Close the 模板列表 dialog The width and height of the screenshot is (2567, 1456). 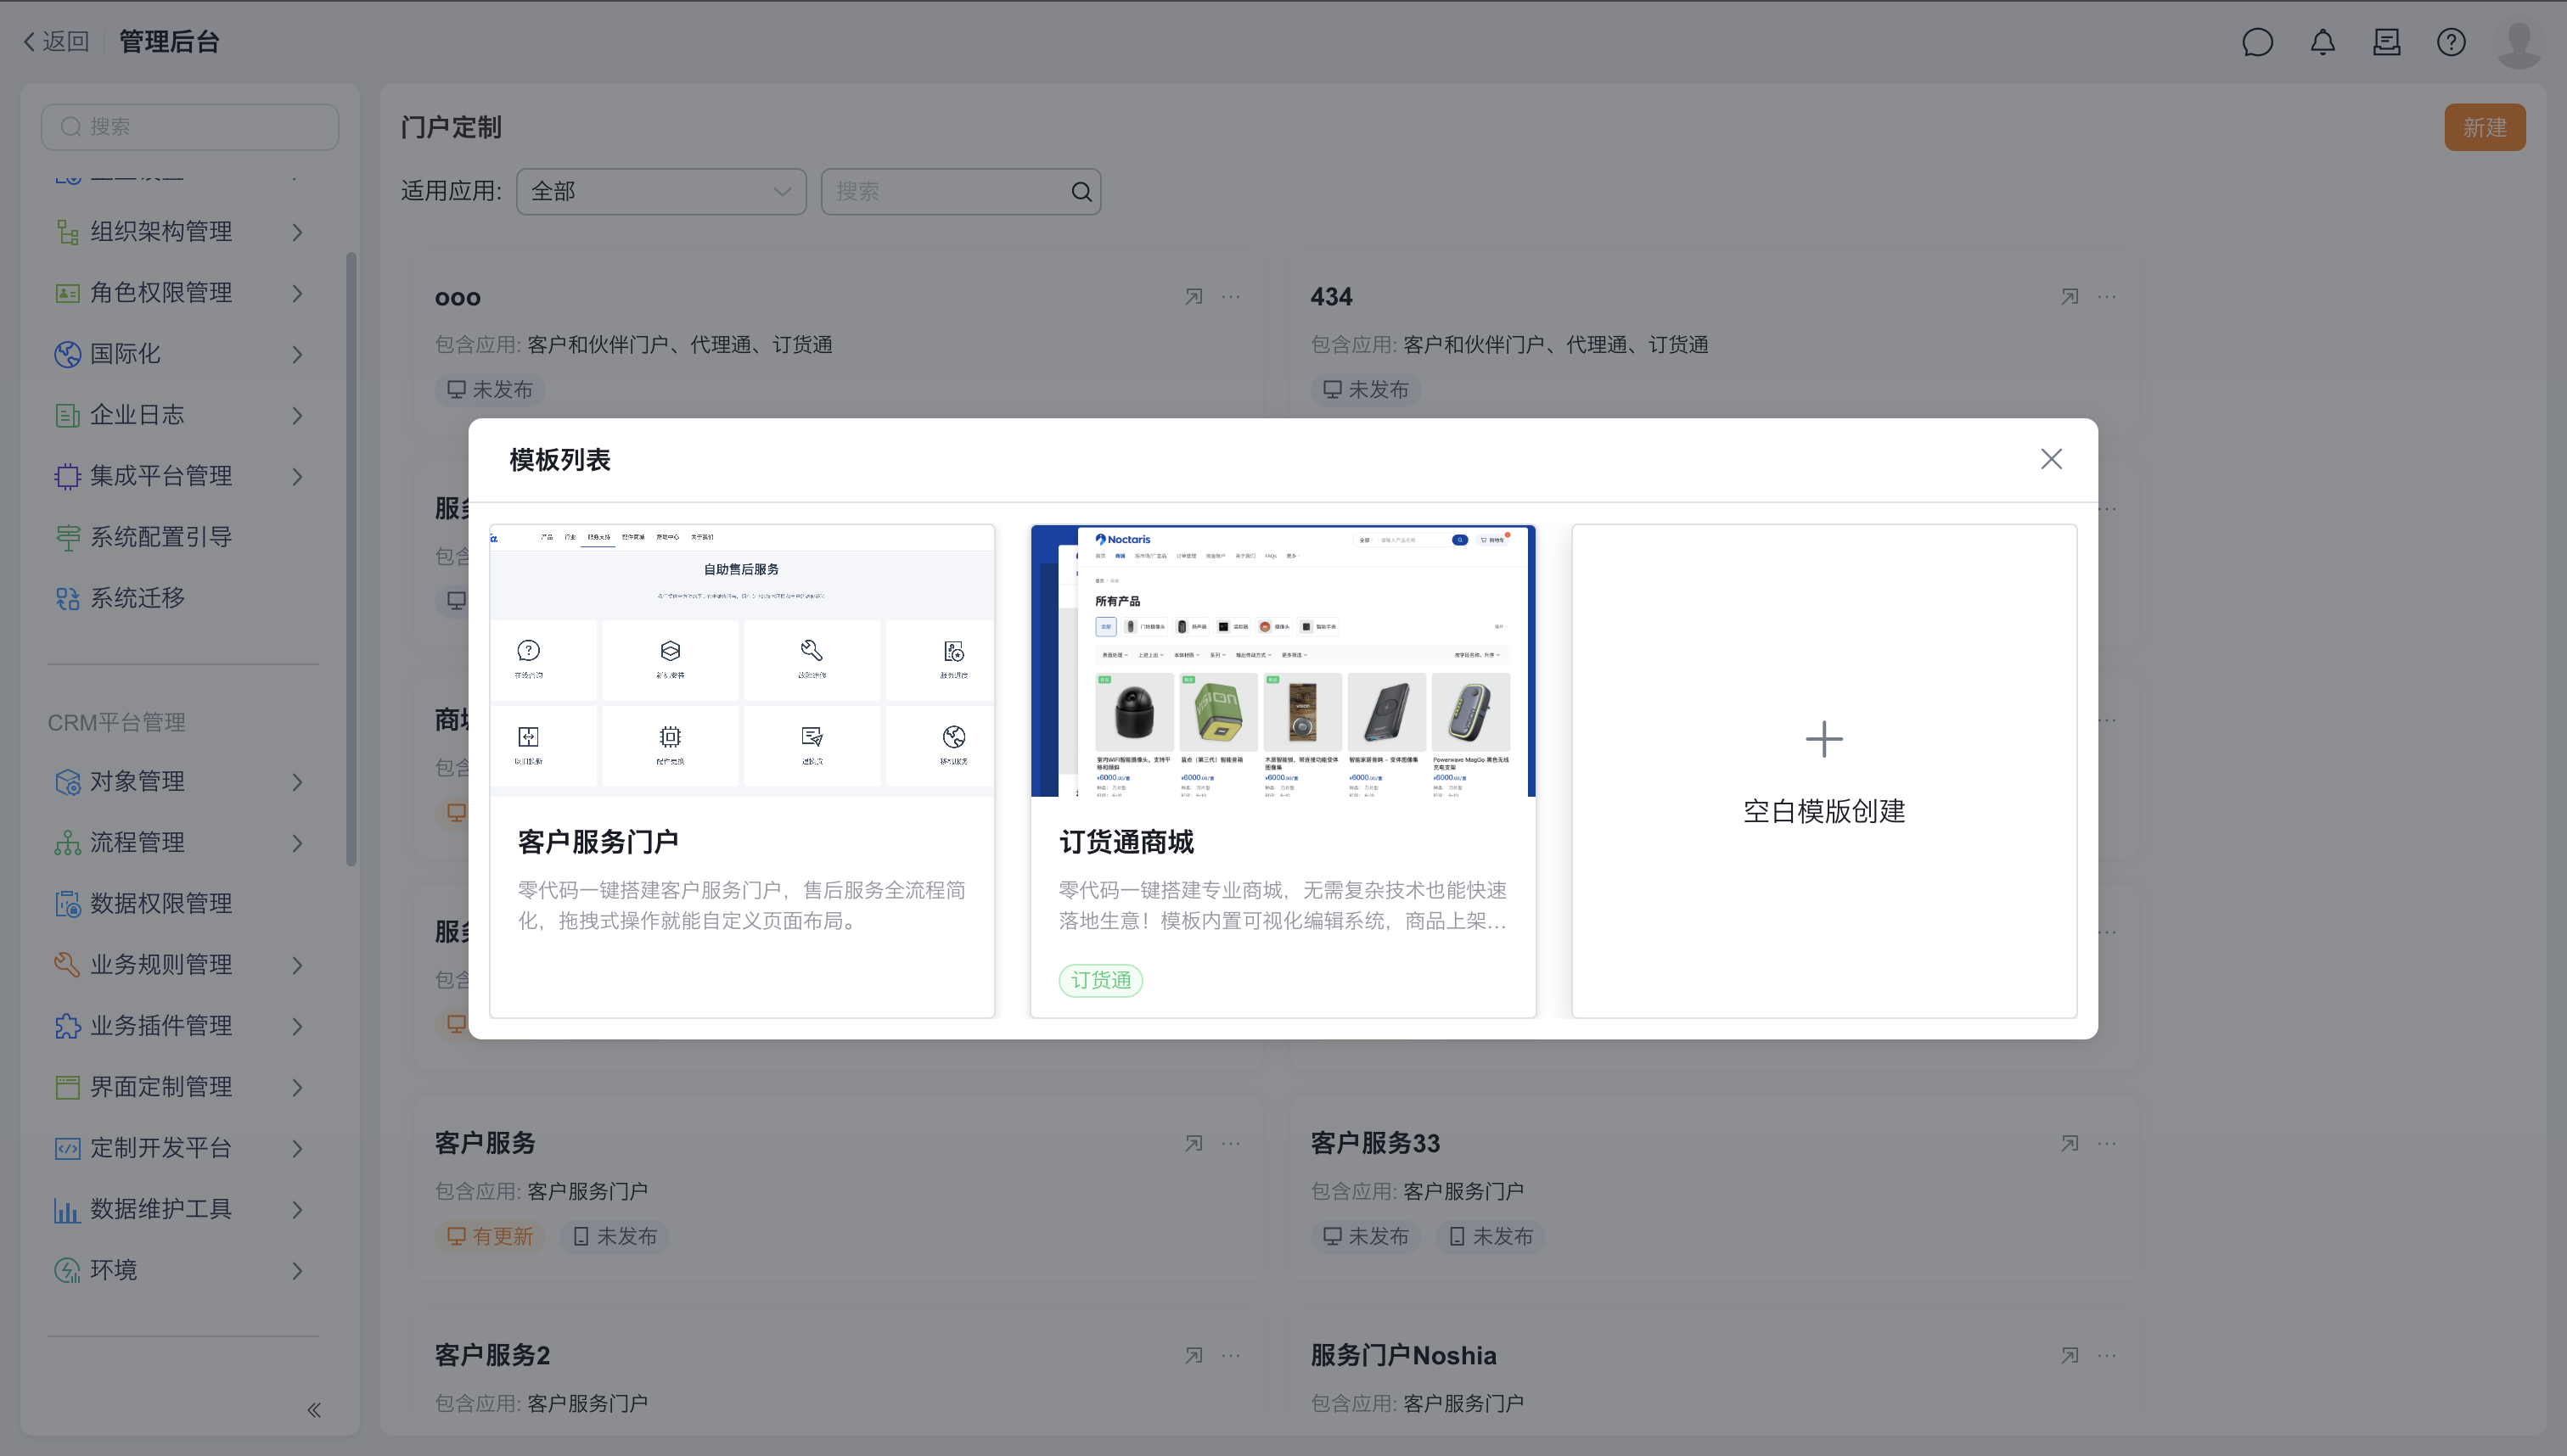pos(2051,459)
